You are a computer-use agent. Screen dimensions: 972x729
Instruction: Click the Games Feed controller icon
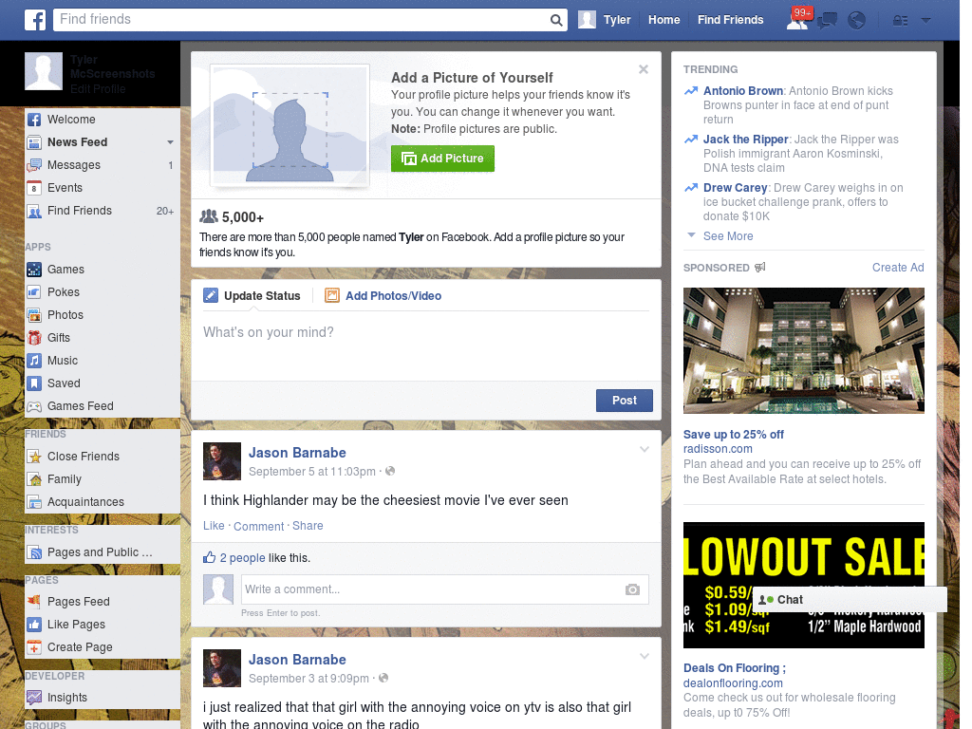34,406
